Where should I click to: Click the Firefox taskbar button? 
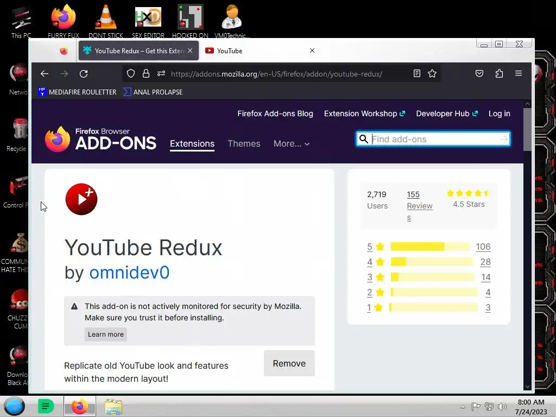80,406
